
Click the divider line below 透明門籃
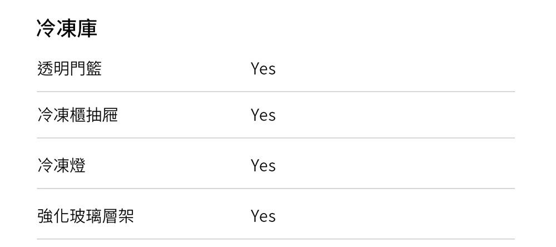(276, 92)
